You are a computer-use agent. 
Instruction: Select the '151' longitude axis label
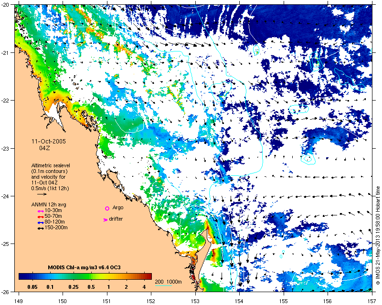tap(107, 301)
